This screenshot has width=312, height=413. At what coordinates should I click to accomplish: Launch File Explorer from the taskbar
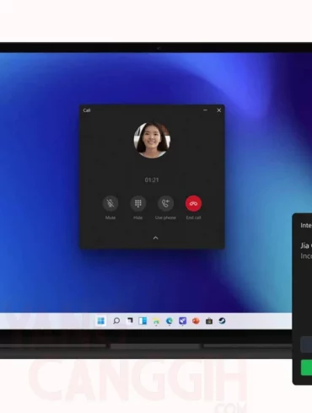point(156,321)
